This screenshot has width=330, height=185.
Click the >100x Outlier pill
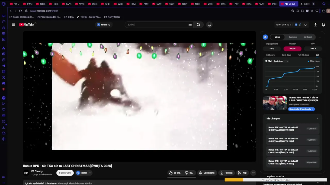click(292, 49)
